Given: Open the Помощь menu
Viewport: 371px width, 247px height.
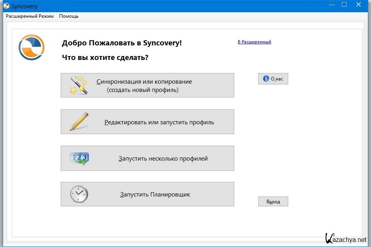Looking at the screenshot, I should click(x=69, y=16).
